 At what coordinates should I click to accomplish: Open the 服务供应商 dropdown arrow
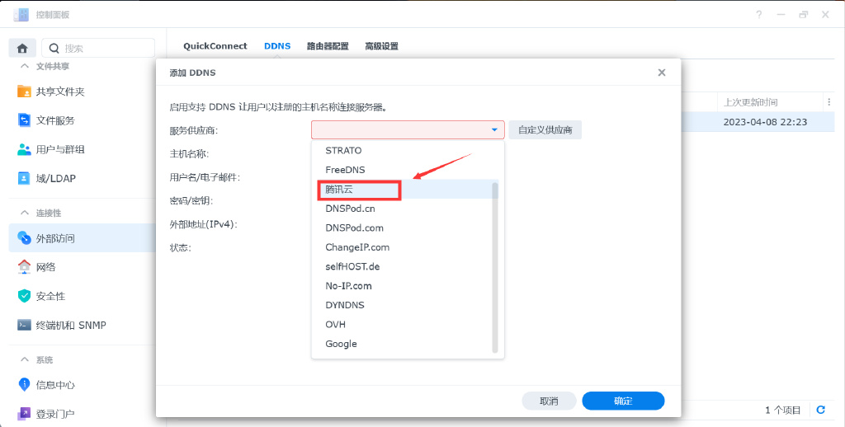coord(494,129)
